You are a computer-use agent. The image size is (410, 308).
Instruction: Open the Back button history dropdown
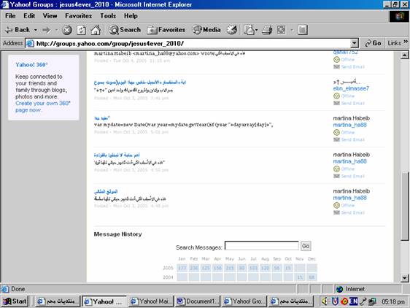pyautogui.click(x=35, y=30)
